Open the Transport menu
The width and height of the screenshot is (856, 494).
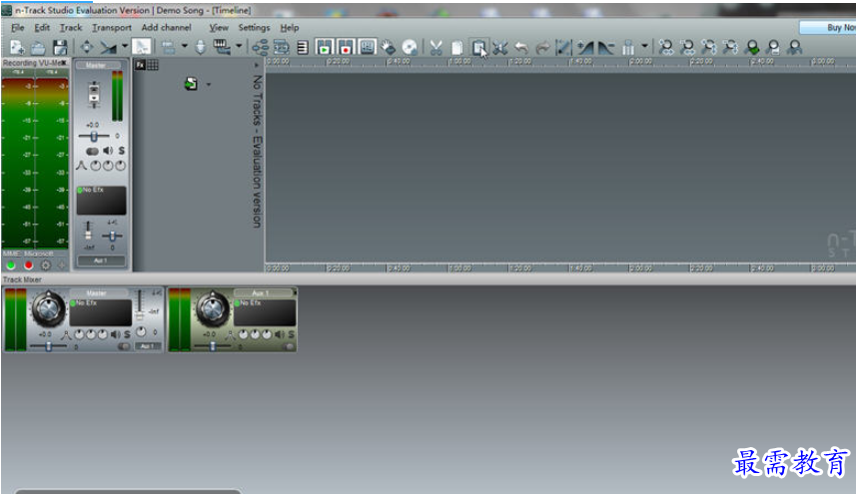pyautogui.click(x=112, y=27)
